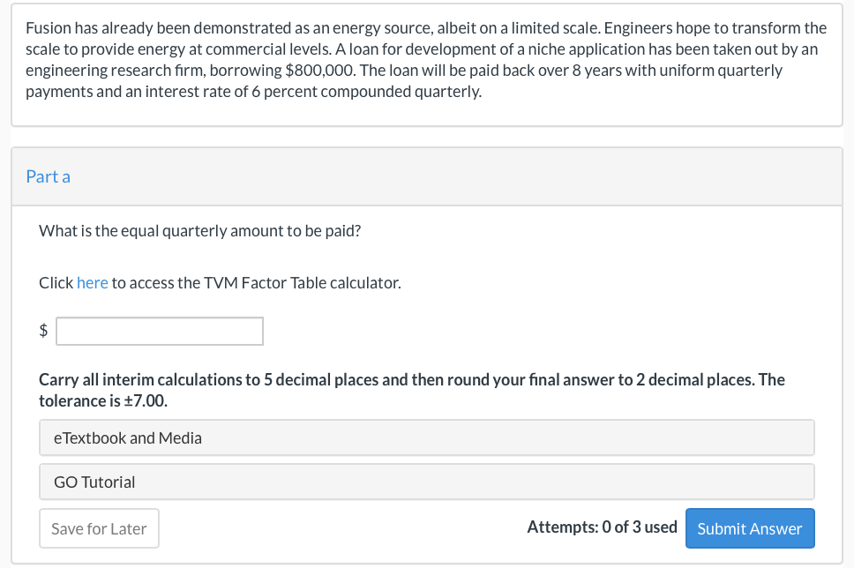Screen dimensions: 854x568
Task: Click the dollar sign before the input
Action: tap(43, 332)
